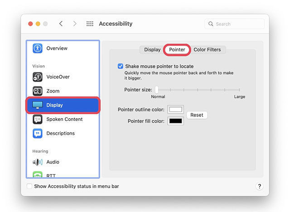The height and width of the screenshot is (212, 290).
Task: Click the pointer size slider knob
Action: click(x=156, y=90)
